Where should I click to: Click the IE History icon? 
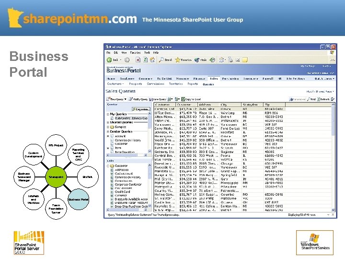click(212, 59)
